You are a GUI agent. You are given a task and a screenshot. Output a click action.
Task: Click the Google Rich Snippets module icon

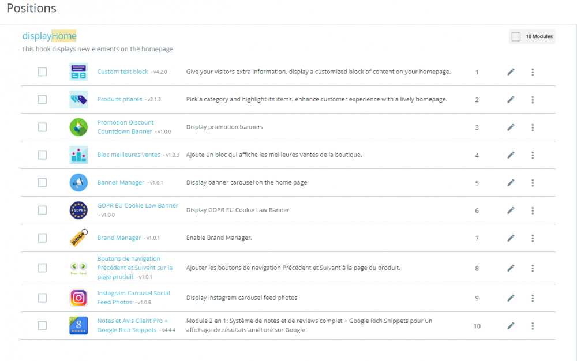(x=78, y=325)
